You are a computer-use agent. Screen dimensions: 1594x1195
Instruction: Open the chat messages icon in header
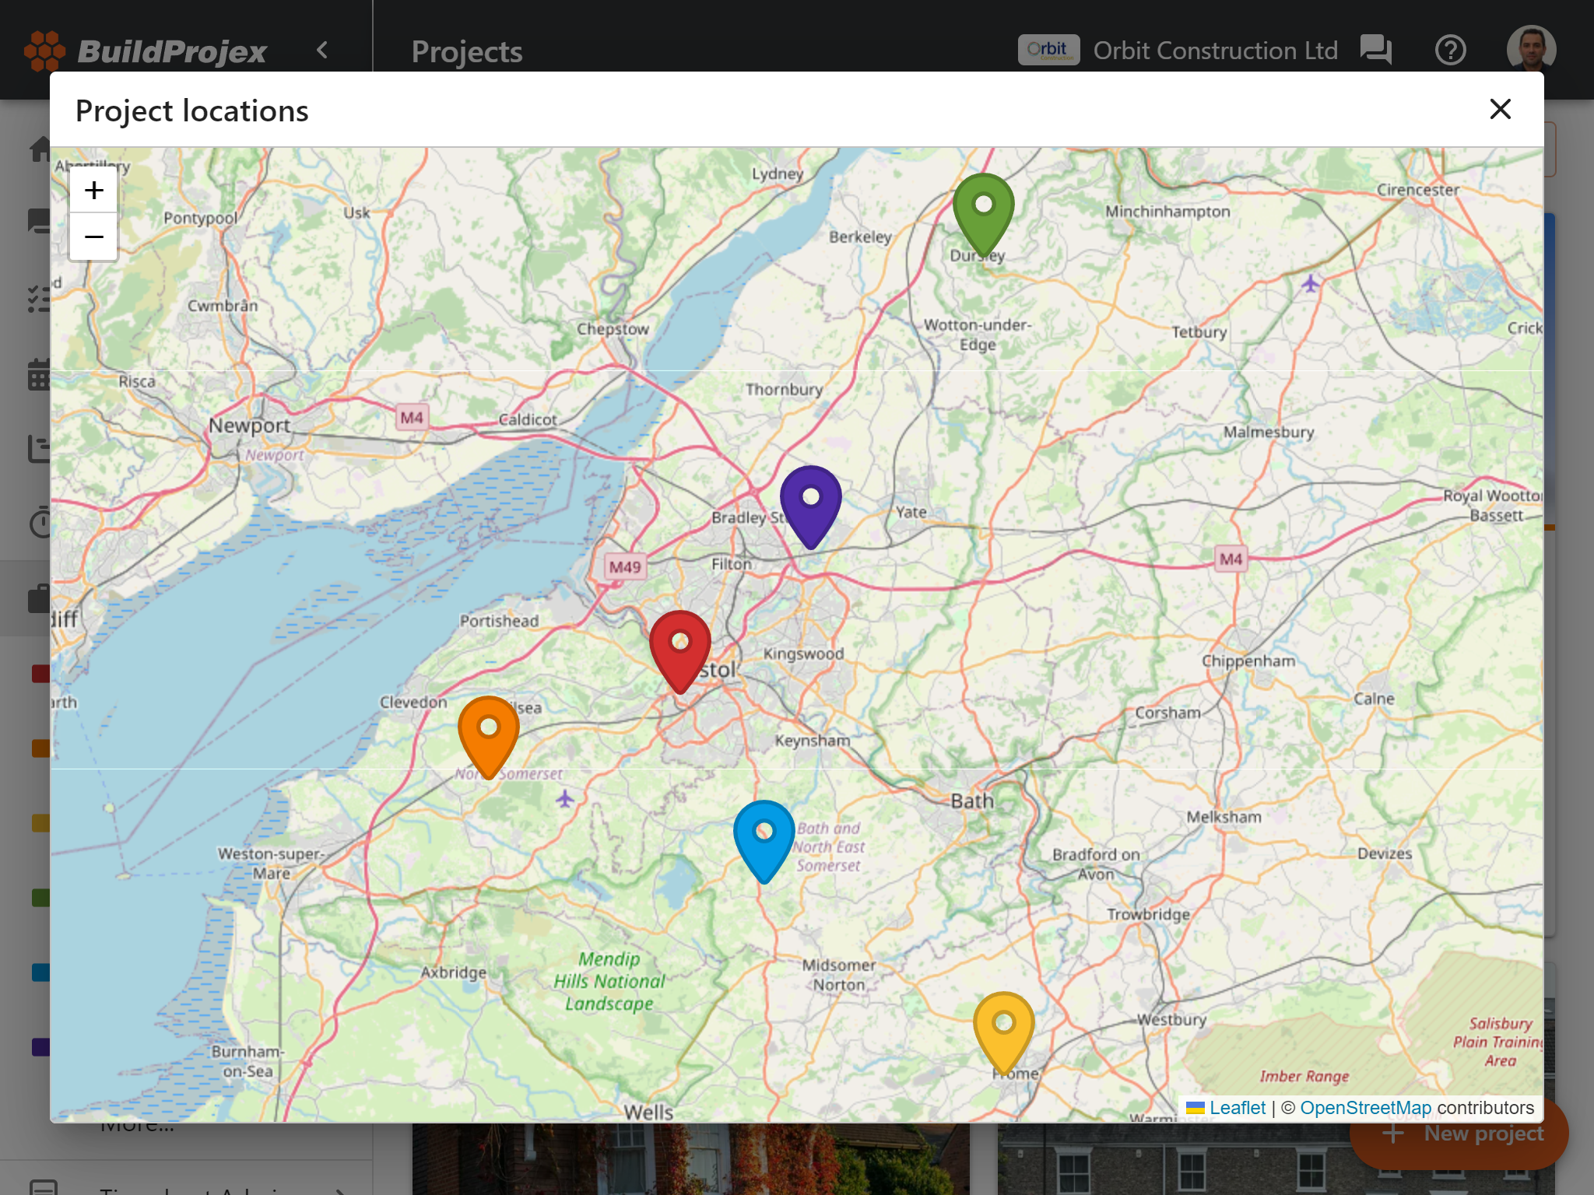point(1376,50)
